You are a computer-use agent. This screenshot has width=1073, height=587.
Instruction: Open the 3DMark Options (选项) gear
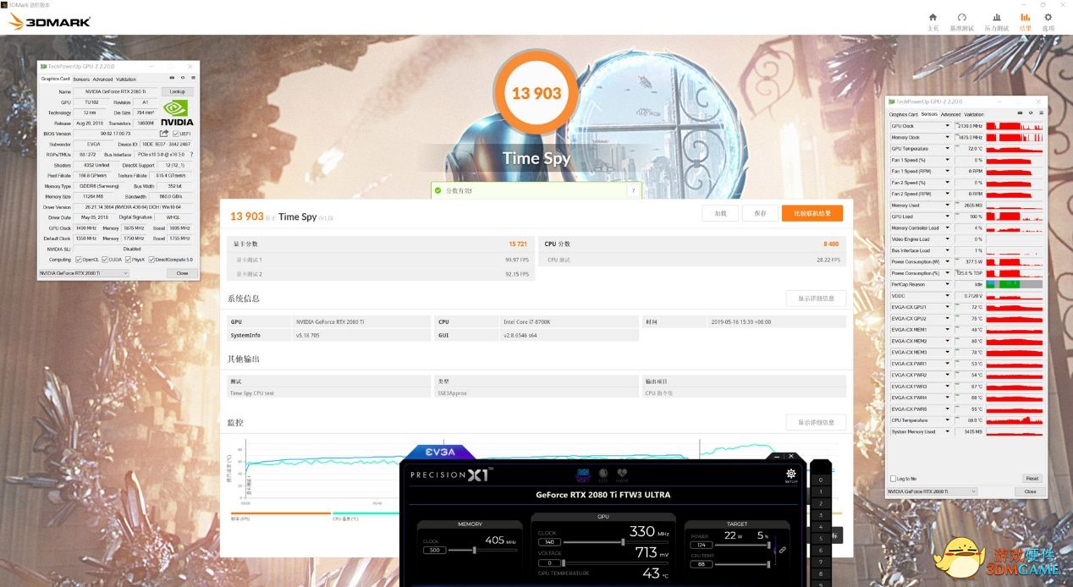click(x=1048, y=21)
